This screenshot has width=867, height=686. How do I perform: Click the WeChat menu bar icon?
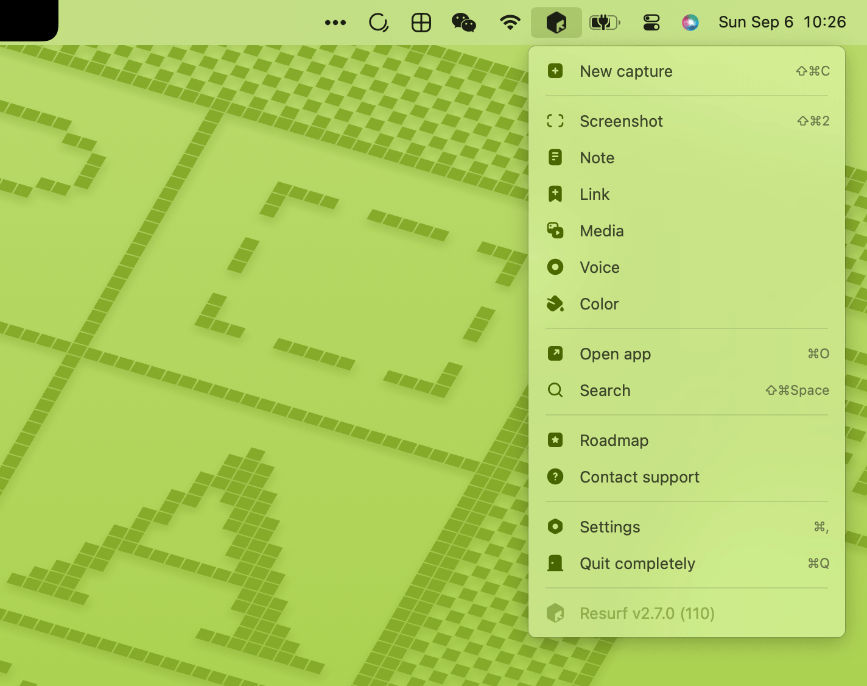coord(464,23)
